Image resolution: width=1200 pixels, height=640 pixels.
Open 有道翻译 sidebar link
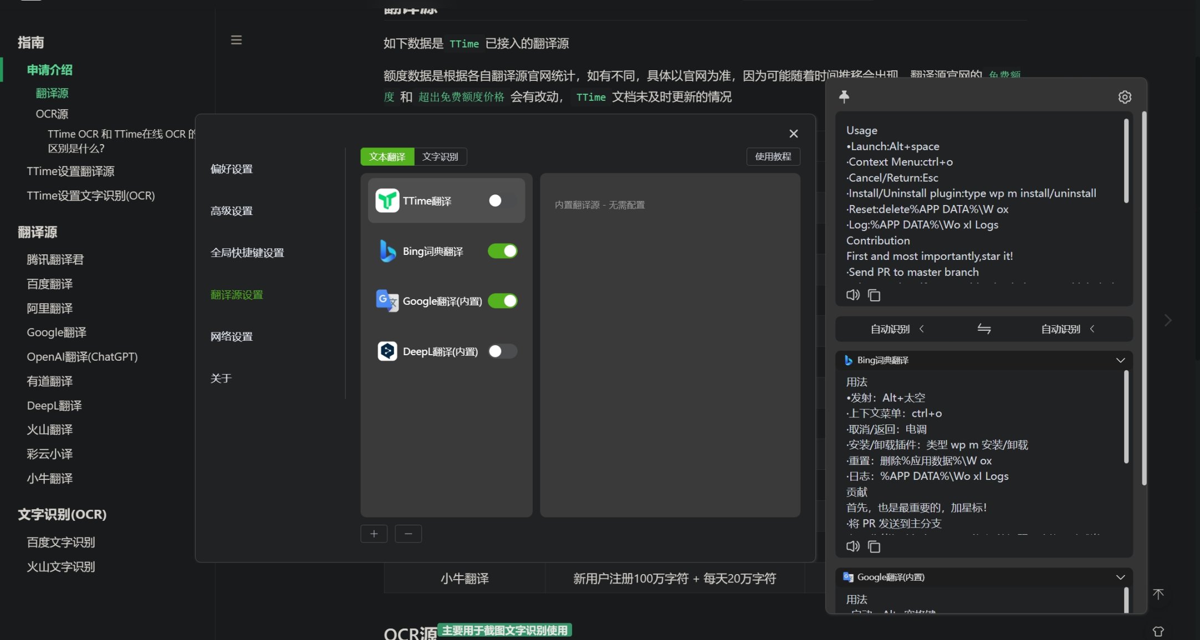pos(50,381)
